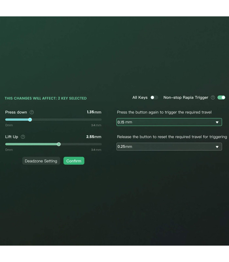The width and height of the screenshot is (229, 262).
Task: Disable the Non-stop Rapia Trigger switch
Action: (x=221, y=98)
